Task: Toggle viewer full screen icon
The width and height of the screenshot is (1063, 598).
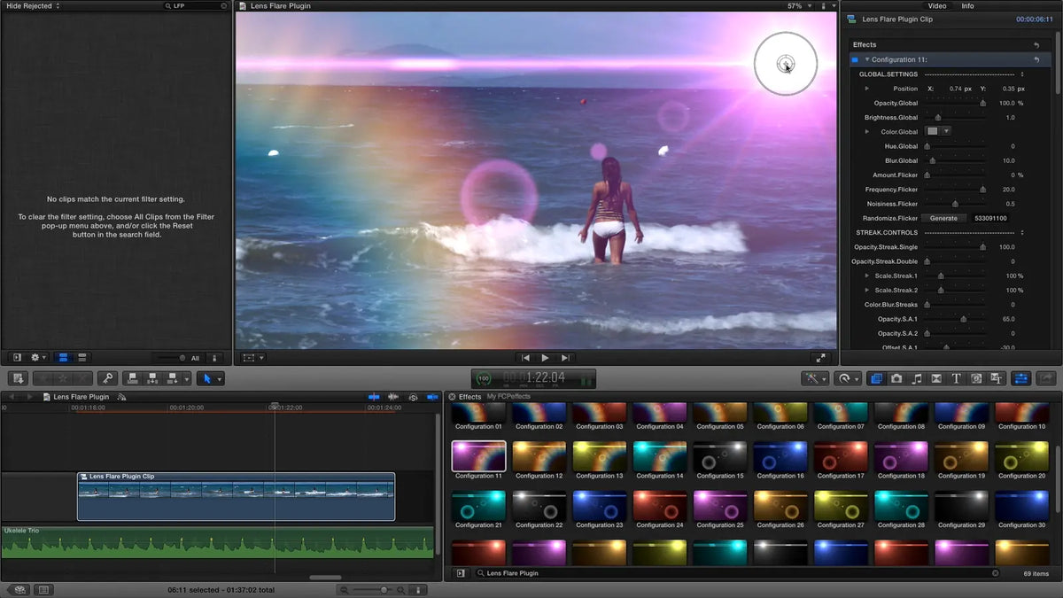Action: point(821,358)
